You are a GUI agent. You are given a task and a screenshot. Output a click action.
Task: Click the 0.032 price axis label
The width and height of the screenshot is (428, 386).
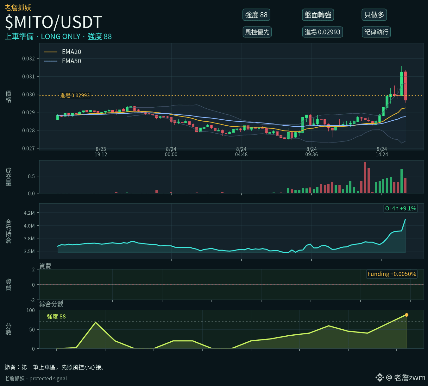[x=28, y=59]
